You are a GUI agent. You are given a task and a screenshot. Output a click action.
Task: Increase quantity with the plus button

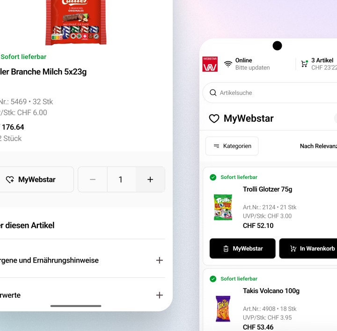tap(150, 179)
